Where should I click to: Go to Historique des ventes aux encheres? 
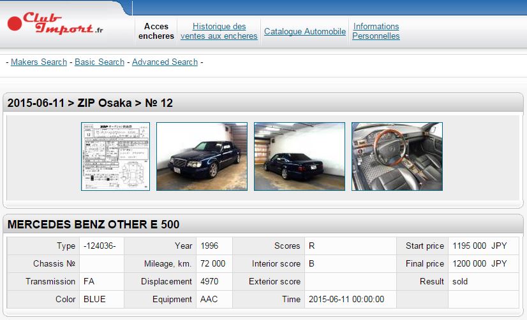[219, 31]
